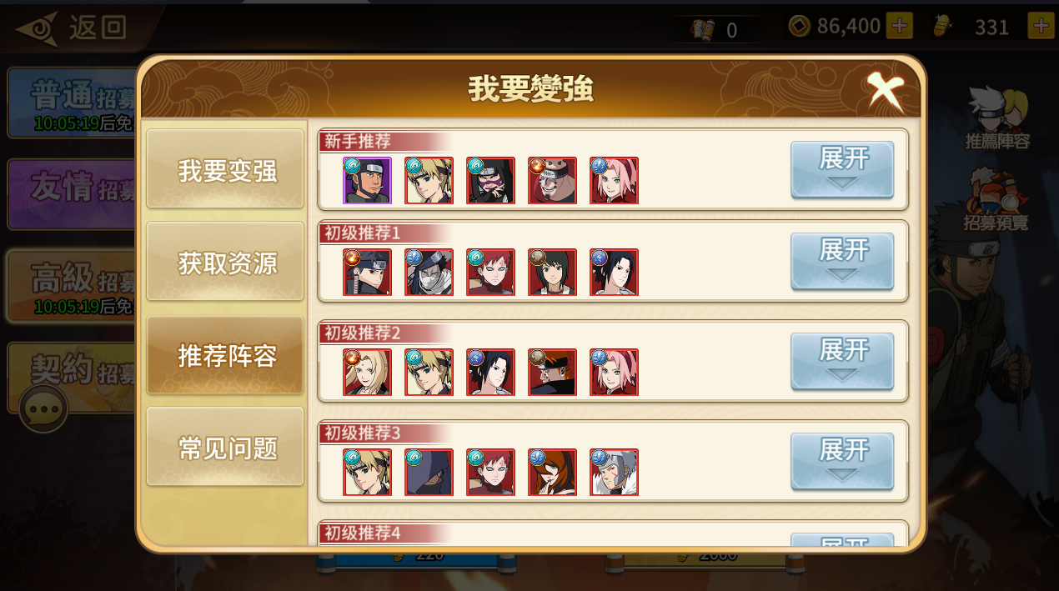
Task: Expand the 初级推荐3 lineup
Action: pos(842,462)
